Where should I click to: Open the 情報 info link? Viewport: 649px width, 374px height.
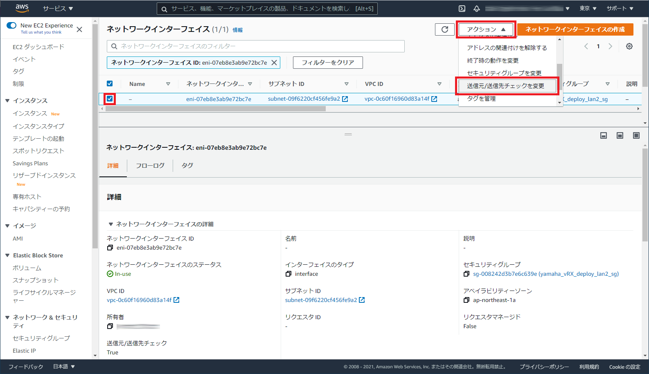(238, 30)
